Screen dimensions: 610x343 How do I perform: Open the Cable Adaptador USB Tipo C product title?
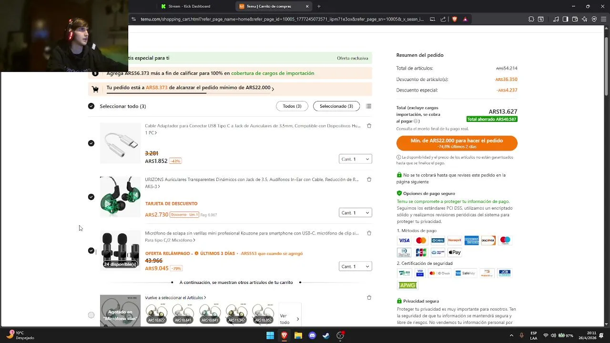click(253, 126)
